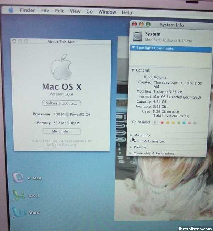Collapse the Spotlight Comments section
The width and height of the screenshot is (213, 231).
coord(133,48)
